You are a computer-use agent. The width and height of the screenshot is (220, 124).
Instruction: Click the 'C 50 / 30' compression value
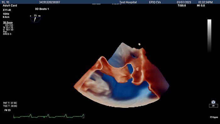[x=8, y=30]
